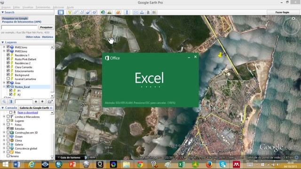Image resolution: width=301 pixels, height=169 pixels.
Task: Open the Editar menu
Action: [16, 8]
